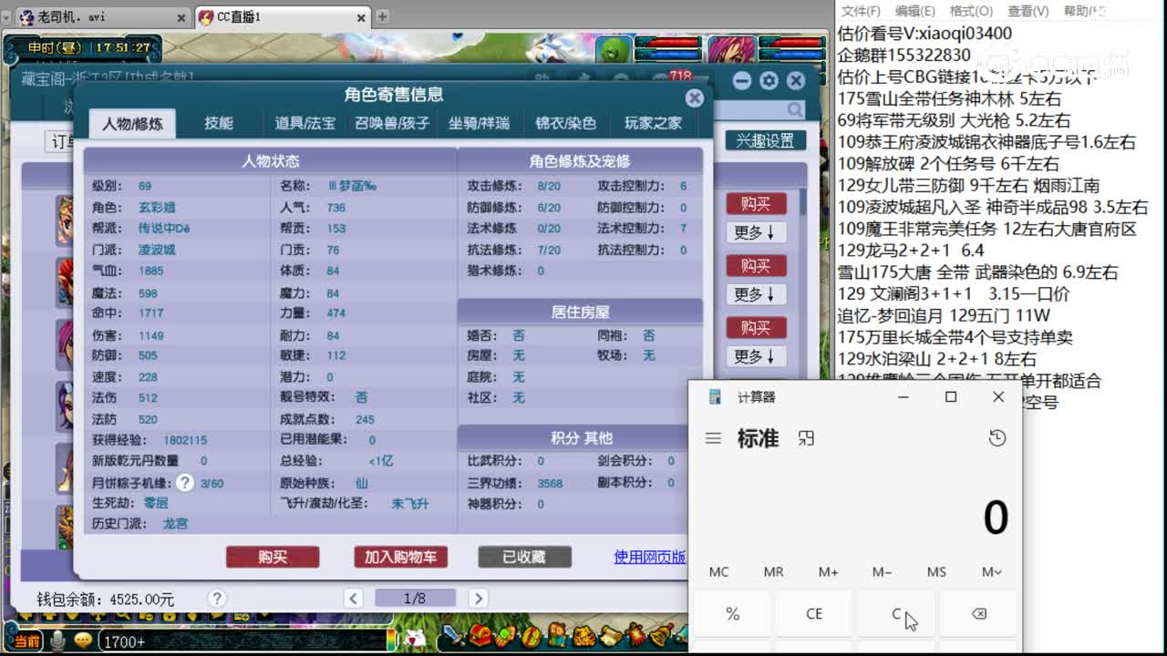Open the 技能 tab
Viewport: 1167px width, 656px height.
click(x=219, y=123)
